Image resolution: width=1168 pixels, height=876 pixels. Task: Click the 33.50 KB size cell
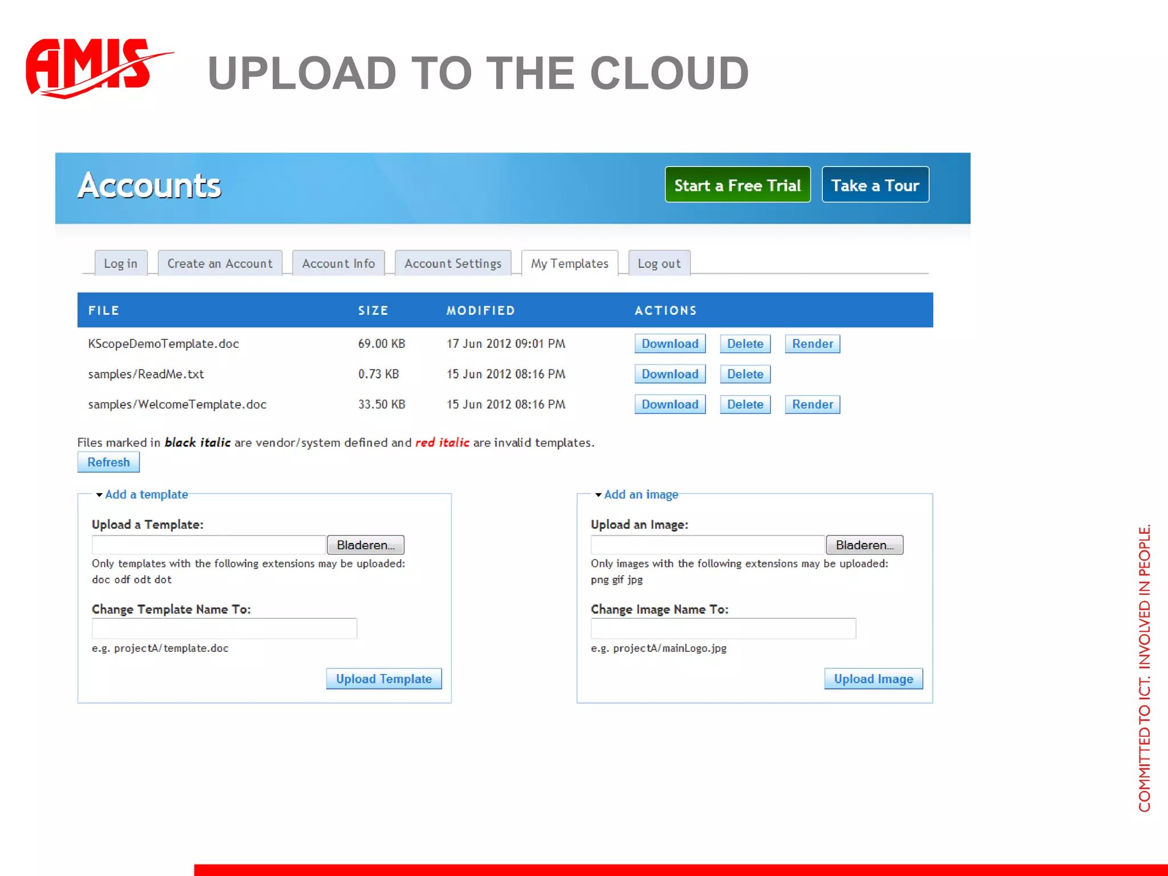pos(382,404)
